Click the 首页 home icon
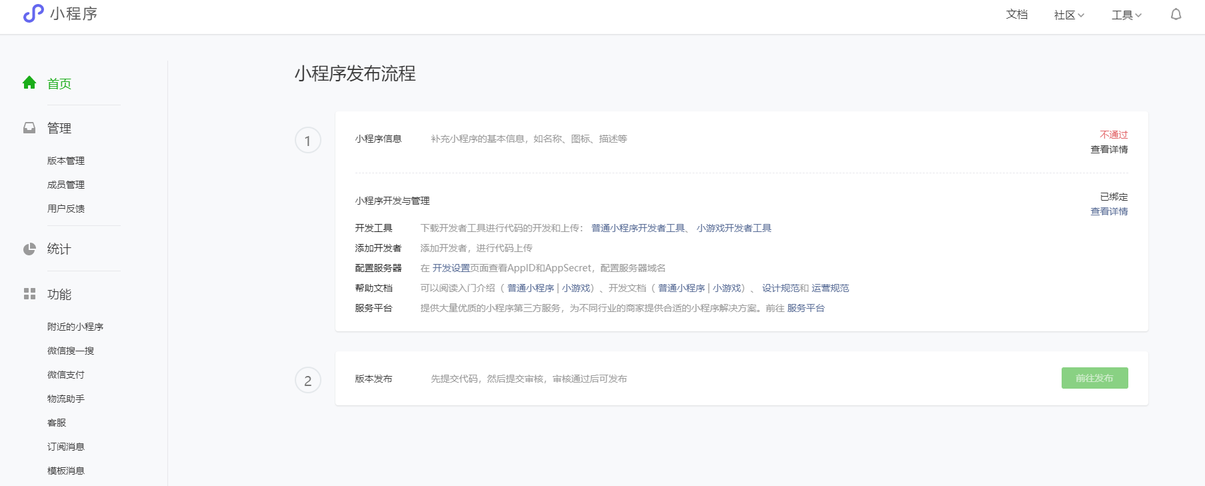The height and width of the screenshot is (486, 1205). pos(29,83)
